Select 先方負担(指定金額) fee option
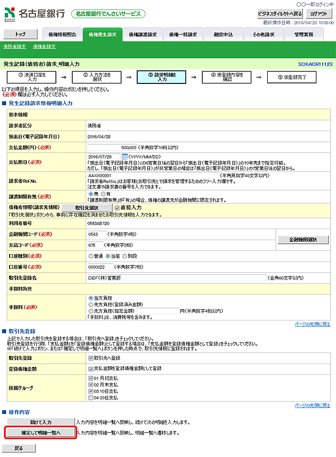 tap(91, 311)
